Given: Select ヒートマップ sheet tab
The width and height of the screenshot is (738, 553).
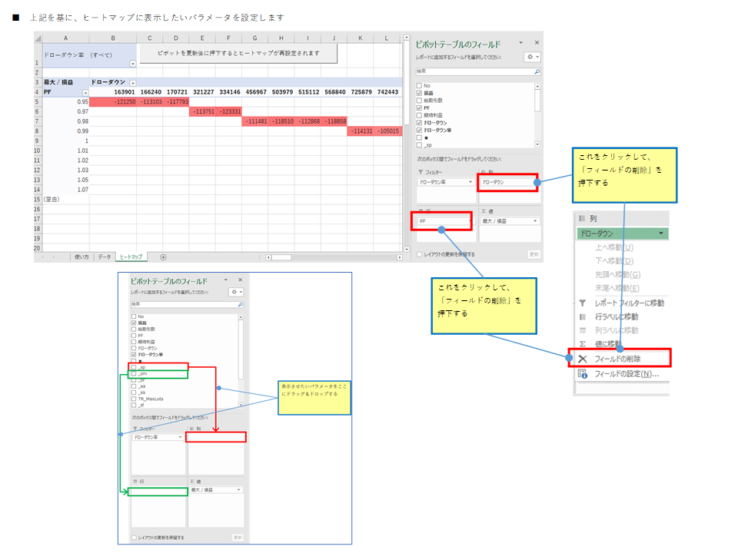Looking at the screenshot, I should [131, 257].
